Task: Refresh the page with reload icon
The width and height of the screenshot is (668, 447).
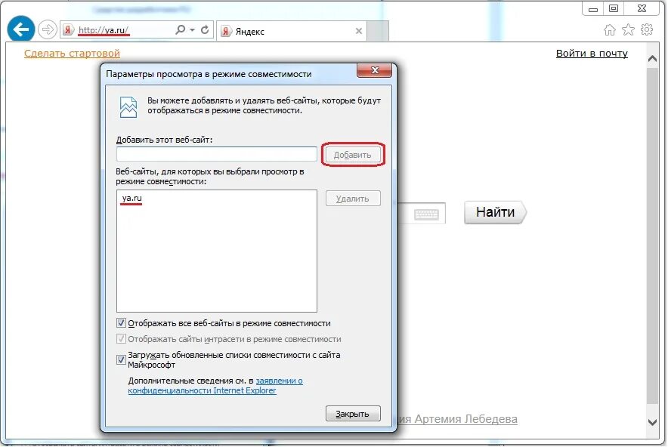Action: [x=205, y=29]
